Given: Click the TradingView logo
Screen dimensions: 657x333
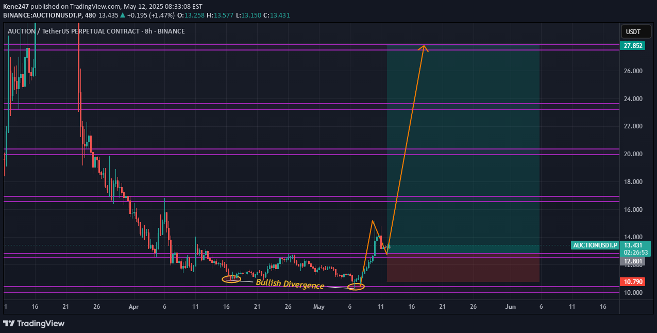Looking at the screenshot, I should coord(34,323).
